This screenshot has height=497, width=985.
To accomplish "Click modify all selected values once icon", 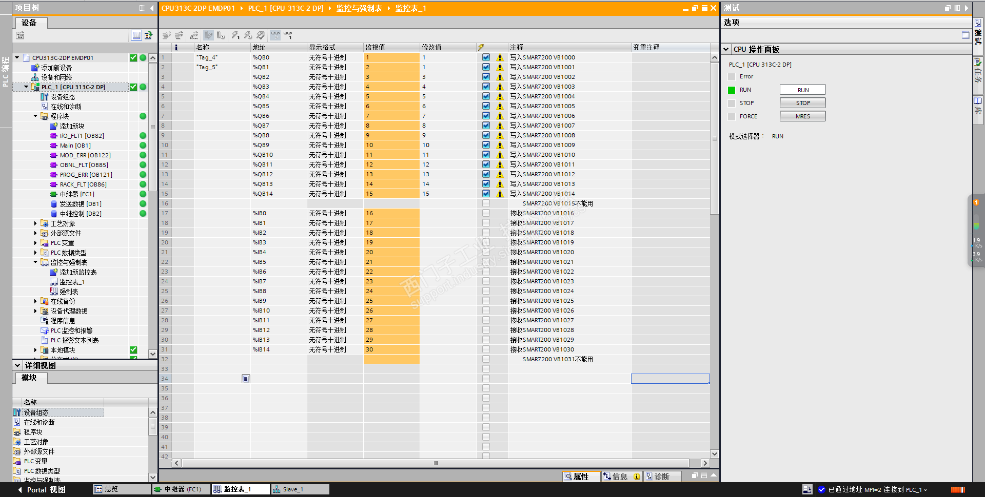I will point(235,35).
